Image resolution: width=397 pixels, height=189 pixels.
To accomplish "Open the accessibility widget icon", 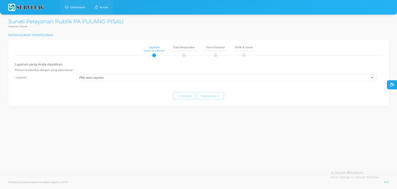I will pos(392,85).
